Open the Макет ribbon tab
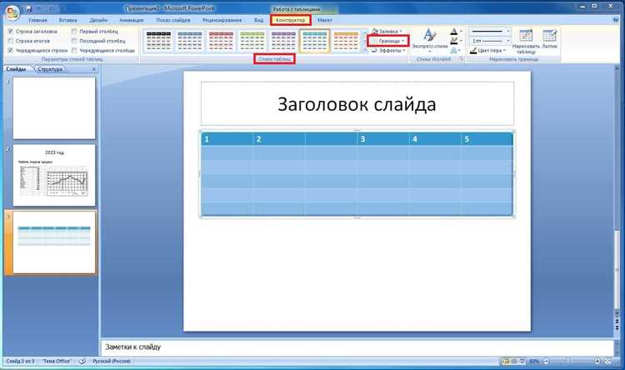 click(324, 20)
